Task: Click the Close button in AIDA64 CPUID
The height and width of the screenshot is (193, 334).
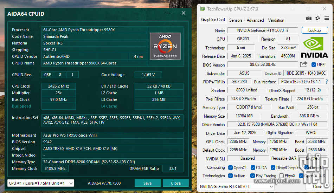Action: (176, 183)
